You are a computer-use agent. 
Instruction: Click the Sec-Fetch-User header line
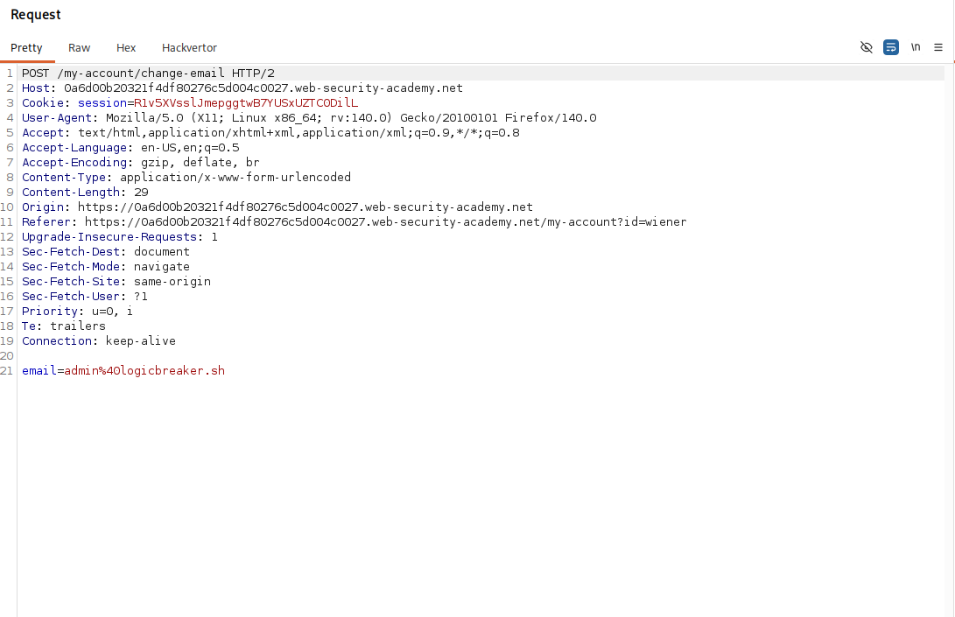[x=85, y=297]
